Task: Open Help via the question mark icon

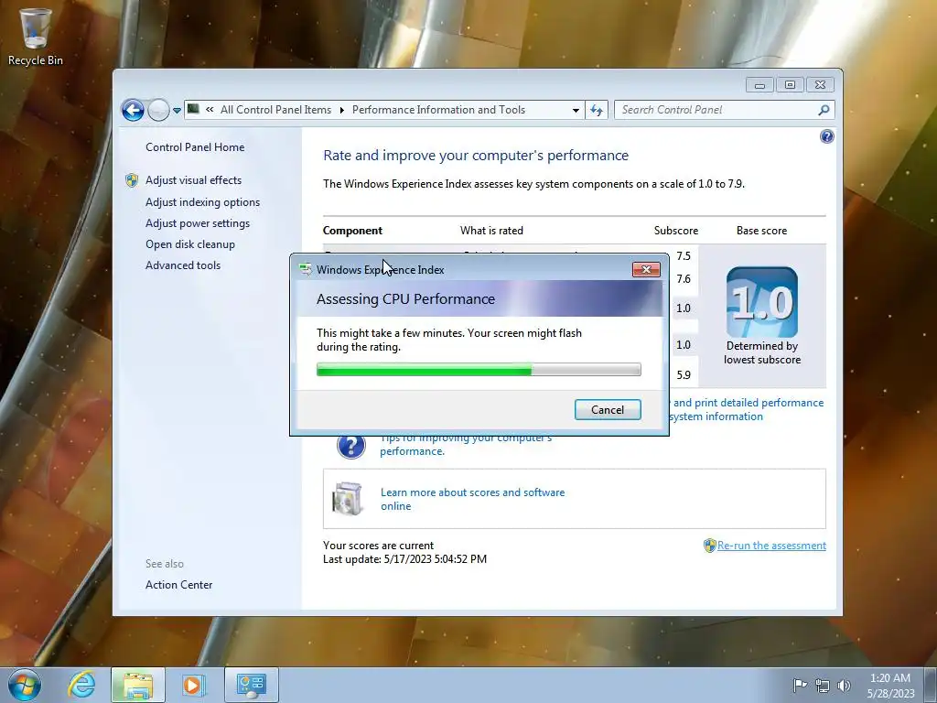Action: coord(826,137)
